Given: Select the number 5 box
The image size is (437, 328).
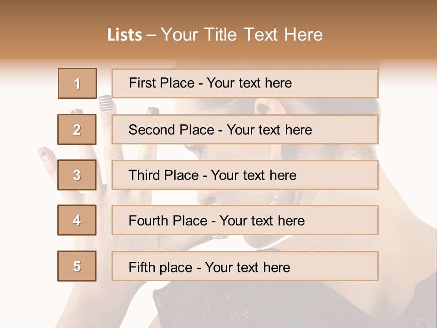Looking at the screenshot, I should click(77, 266).
